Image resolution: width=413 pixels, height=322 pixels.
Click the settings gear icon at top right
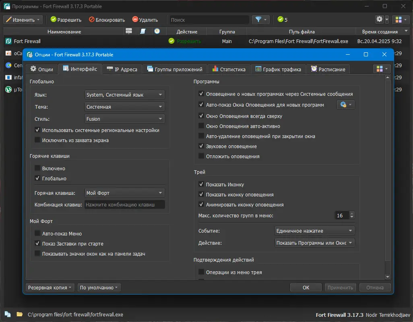(x=379, y=19)
